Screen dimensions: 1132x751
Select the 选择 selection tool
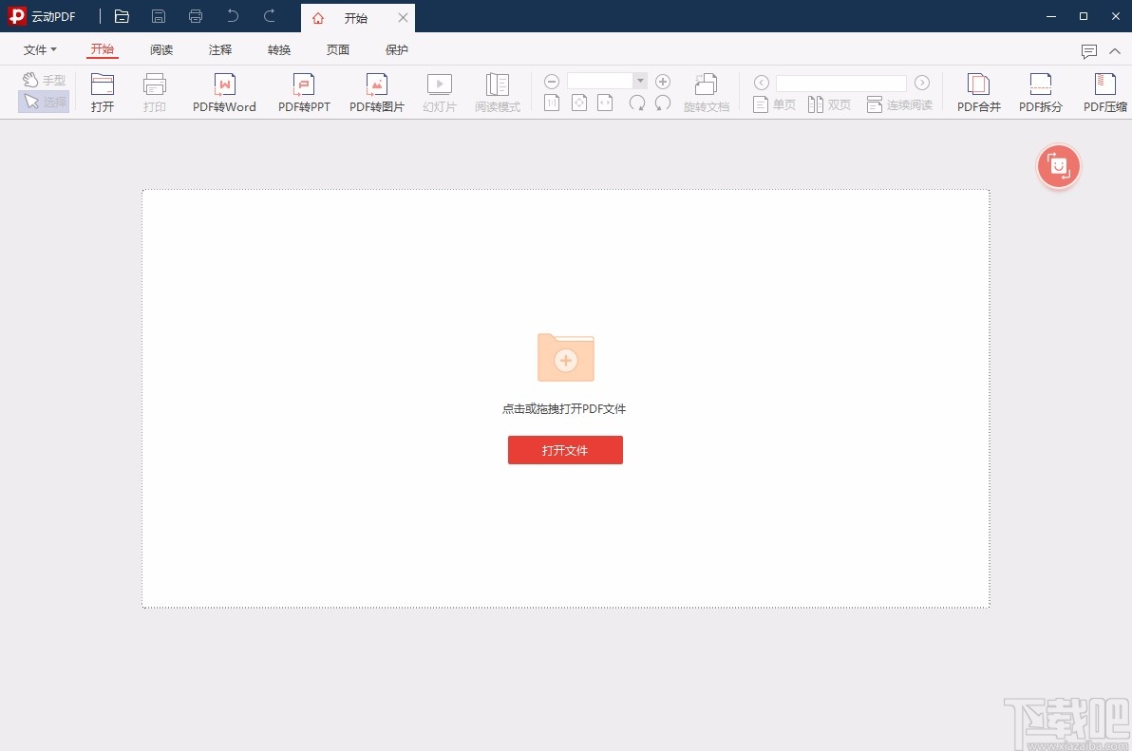coord(44,102)
